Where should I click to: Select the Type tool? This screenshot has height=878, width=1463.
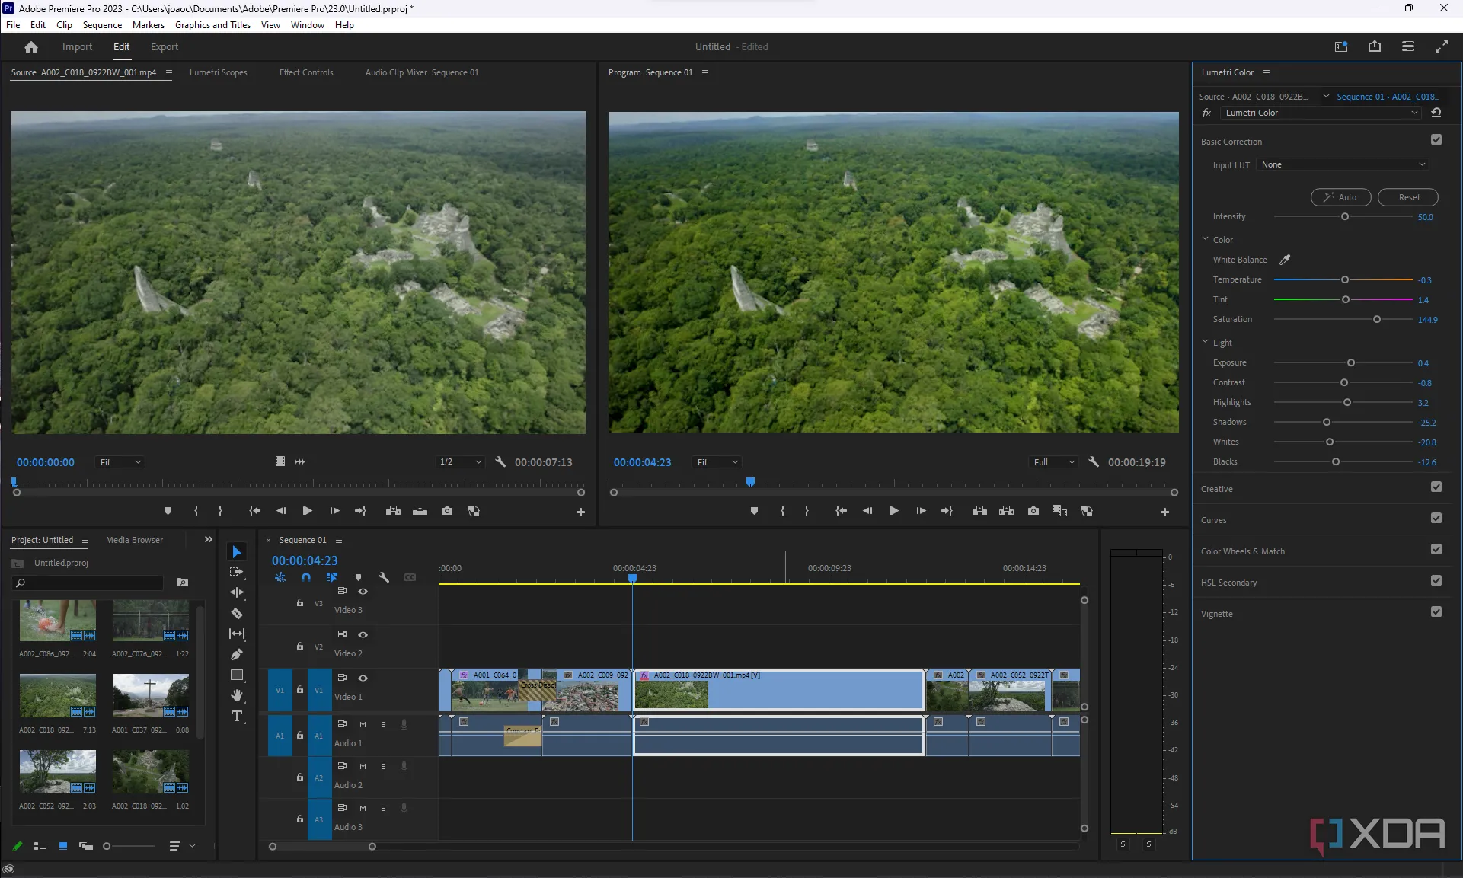(237, 716)
